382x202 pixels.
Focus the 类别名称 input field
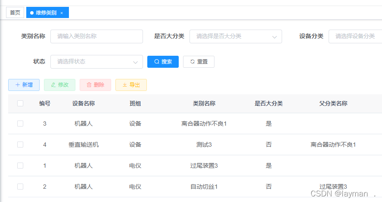click(96, 36)
